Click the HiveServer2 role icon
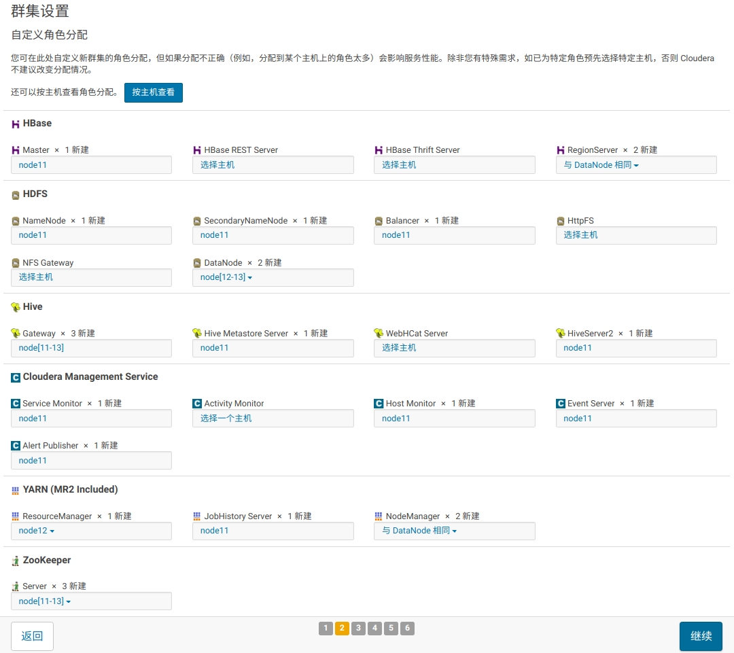Screen dimensions: 734x653 pyautogui.click(x=560, y=333)
